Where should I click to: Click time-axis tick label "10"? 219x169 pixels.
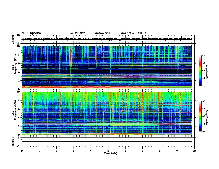pyautogui.click(x=194, y=151)
